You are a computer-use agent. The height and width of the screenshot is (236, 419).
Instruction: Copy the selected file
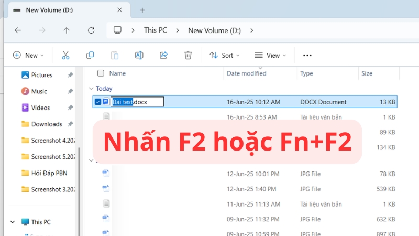[90, 56]
